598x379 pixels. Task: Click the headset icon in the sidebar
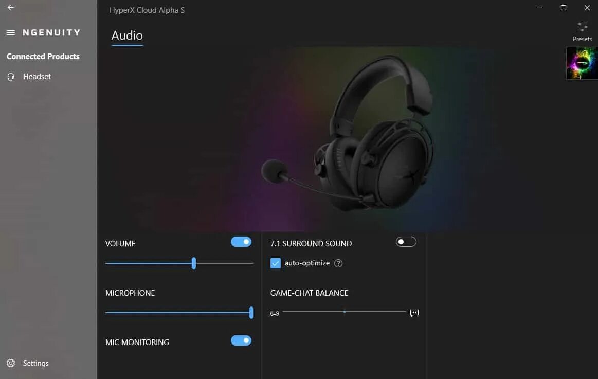pos(11,77)
